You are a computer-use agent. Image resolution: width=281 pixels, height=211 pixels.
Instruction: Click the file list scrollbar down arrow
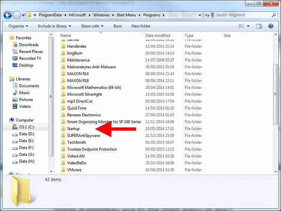[x=276, y=172]
